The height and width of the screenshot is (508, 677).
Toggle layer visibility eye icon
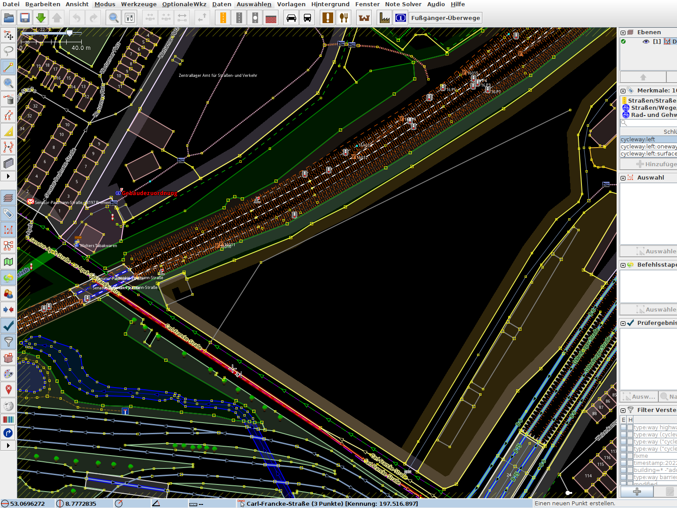(646, 41)
